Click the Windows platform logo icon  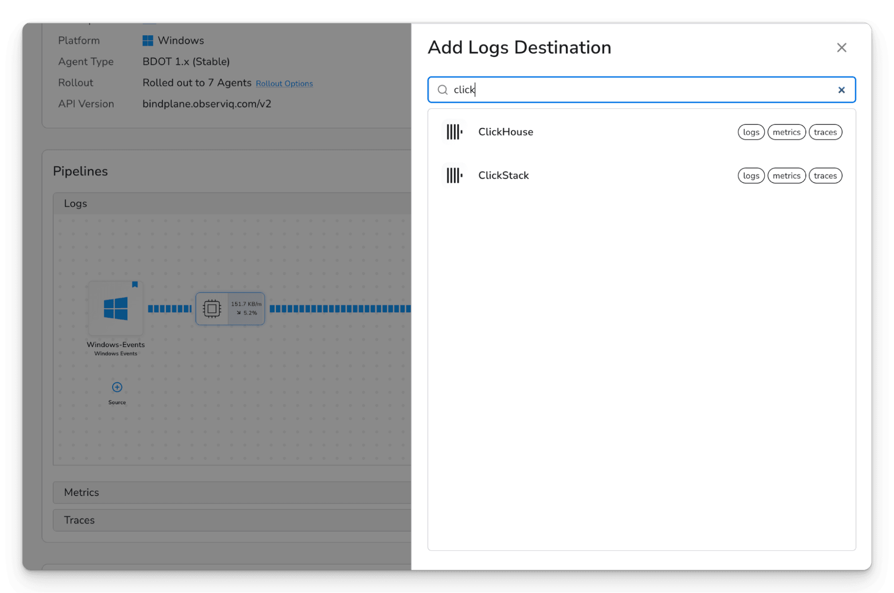tap(148, 41)
